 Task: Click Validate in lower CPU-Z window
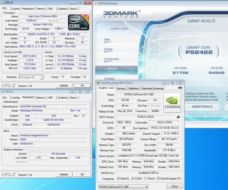(64, 174)
